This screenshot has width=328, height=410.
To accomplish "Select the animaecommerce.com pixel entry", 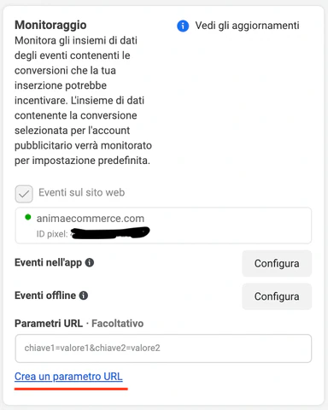I will point(163,225).
